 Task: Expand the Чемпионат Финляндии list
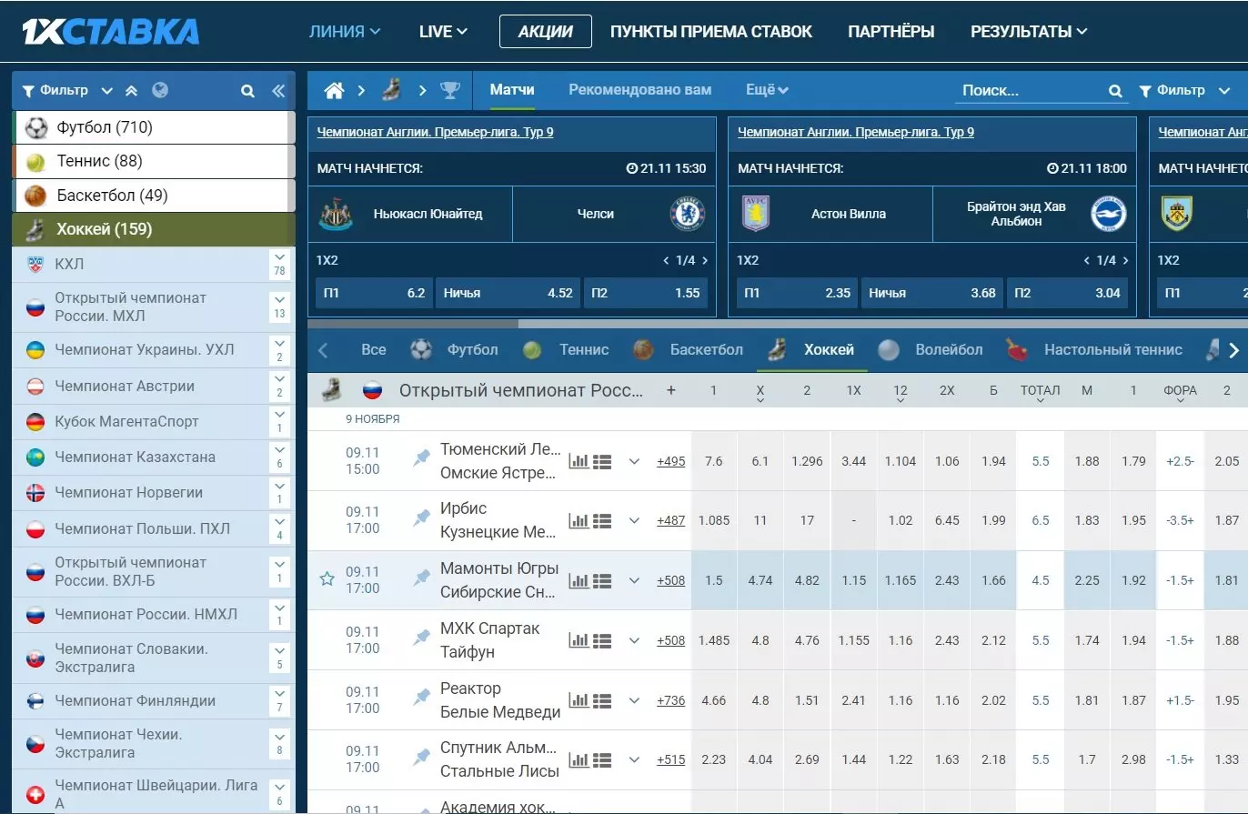279,695
